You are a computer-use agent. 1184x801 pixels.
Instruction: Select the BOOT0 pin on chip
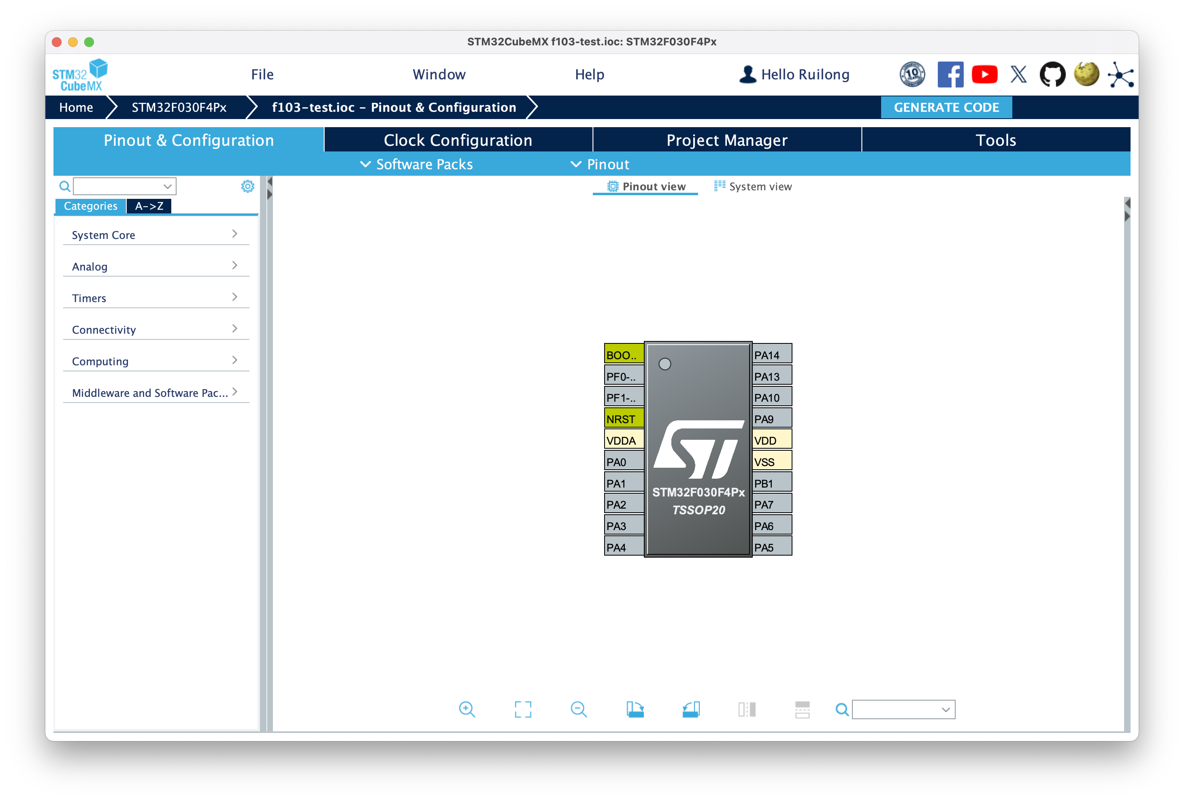coord(624,354)
